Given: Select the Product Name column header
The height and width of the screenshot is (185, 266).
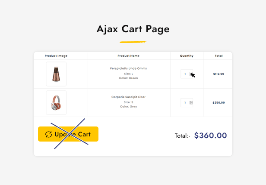Looking at the screenshot, I should pyautogui.click(x=128, y=56).
